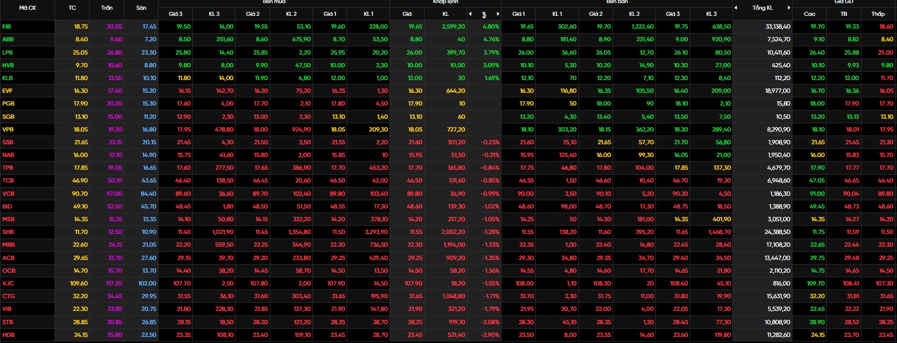This screenshot has height=343, width=897.
Task: Open the ABB stock symbol
Action: pyautogui.click(x=8, y=39)
